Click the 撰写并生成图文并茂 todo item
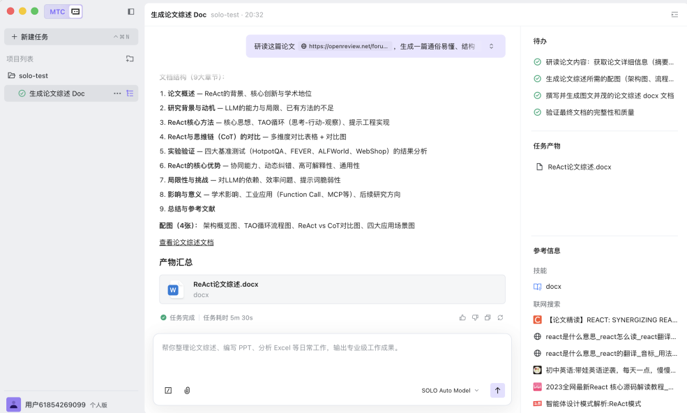 click(x=604, y=96)
